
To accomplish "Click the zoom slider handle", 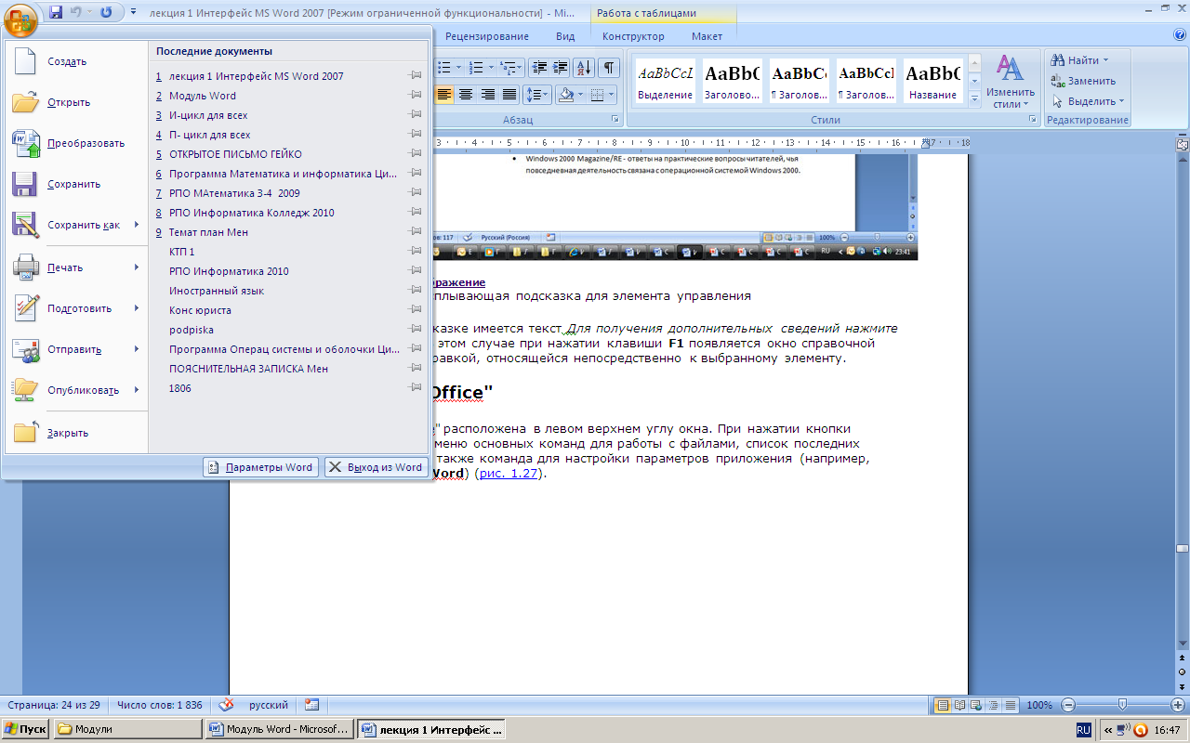I will [x=1123, y=705].
